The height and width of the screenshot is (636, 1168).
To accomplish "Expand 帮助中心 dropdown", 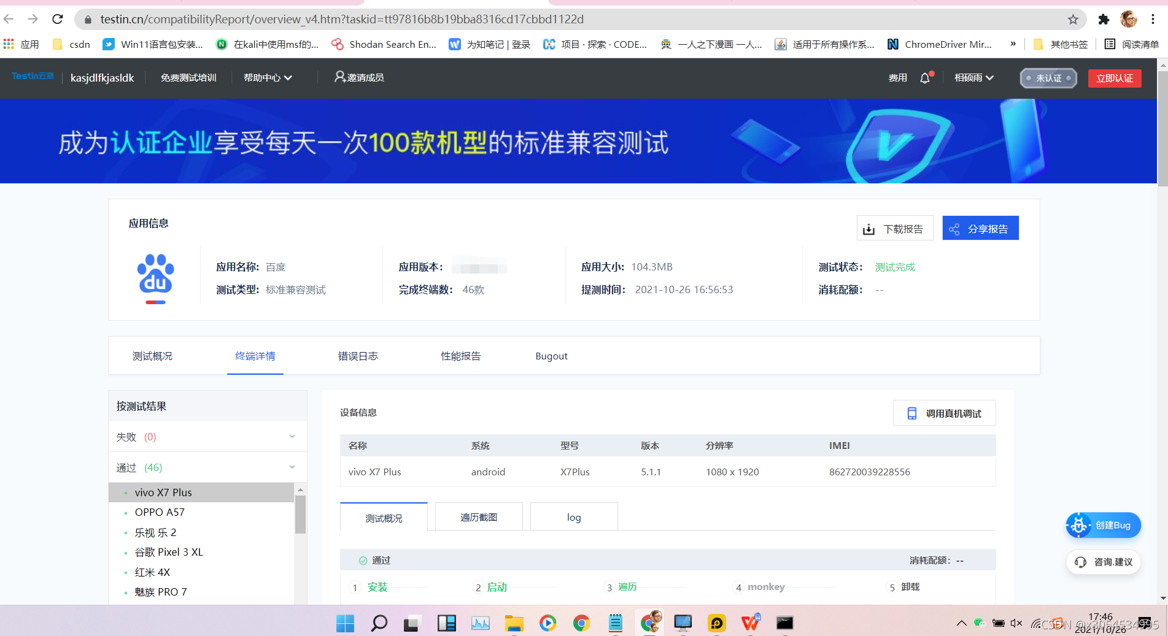I will (268, 78).
